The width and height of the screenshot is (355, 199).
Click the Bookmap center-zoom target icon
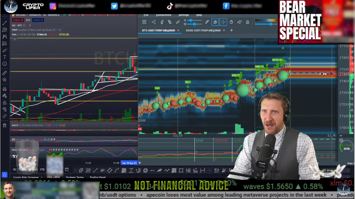pos(144,22)
